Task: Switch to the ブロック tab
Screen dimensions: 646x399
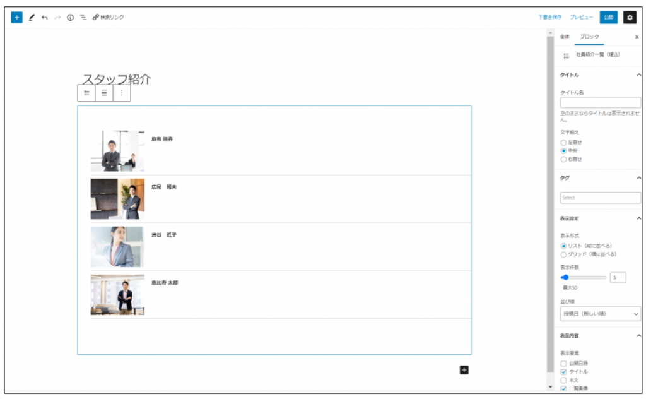Action: coord(589,37)
